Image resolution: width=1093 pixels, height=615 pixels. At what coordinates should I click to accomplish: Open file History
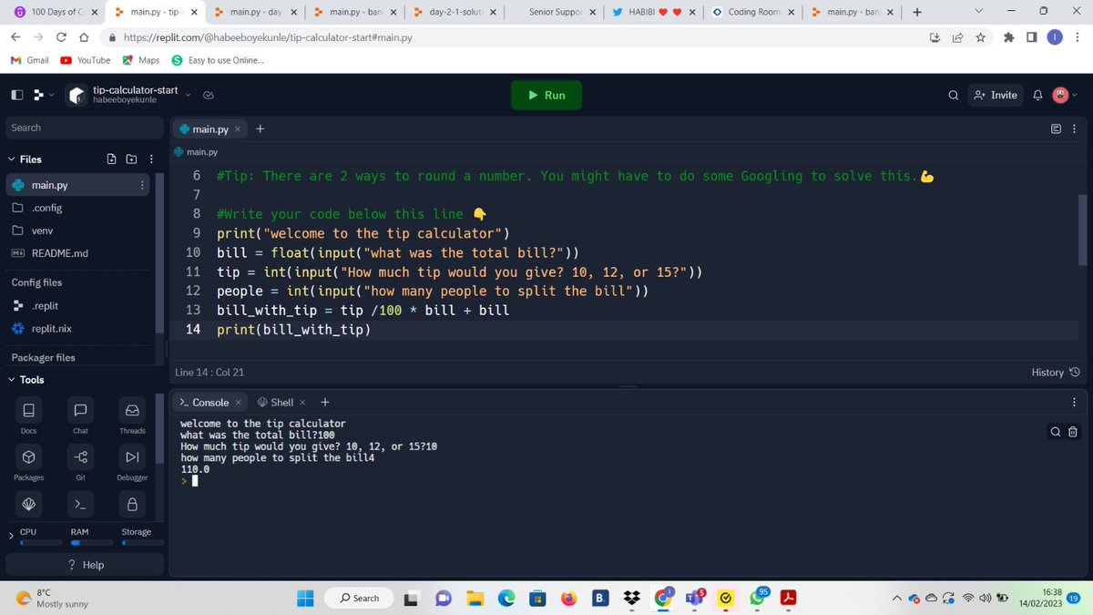tap(1057, 372)
